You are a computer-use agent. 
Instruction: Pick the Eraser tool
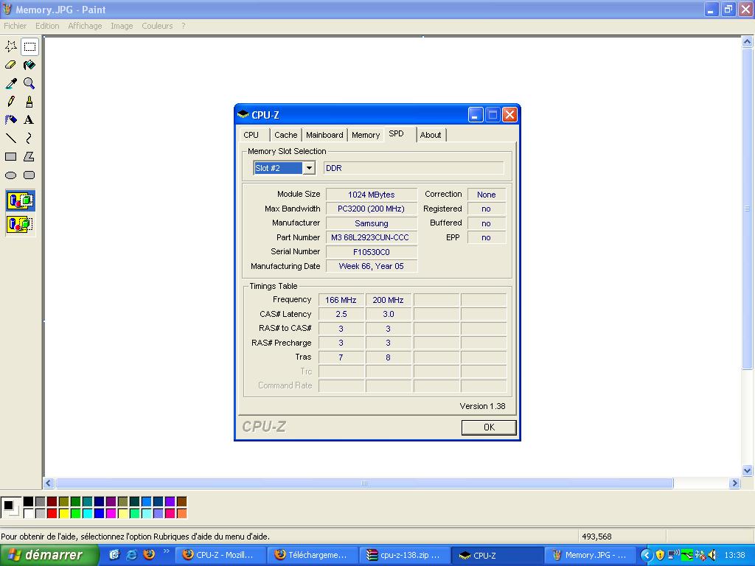[11, 65]
